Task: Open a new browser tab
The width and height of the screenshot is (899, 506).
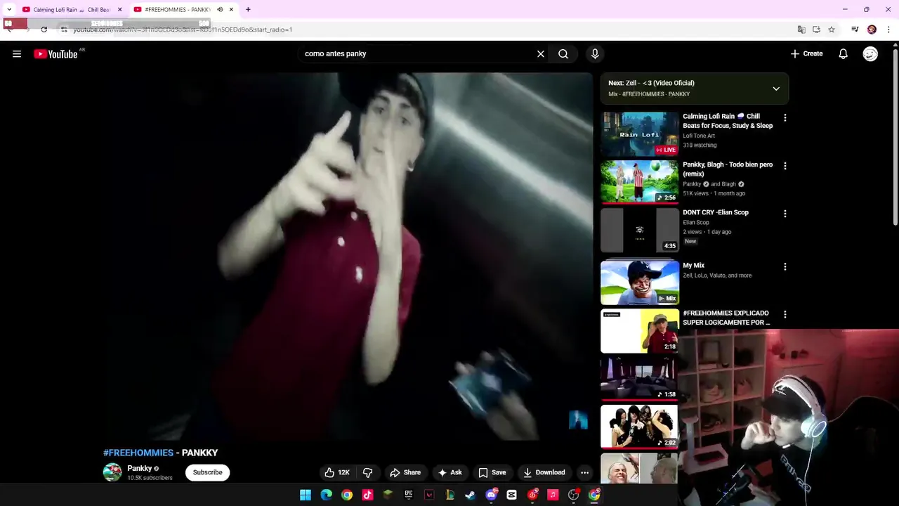Action: coord(248,10)
